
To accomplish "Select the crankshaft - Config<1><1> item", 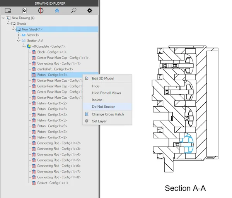I will (55, 69).
